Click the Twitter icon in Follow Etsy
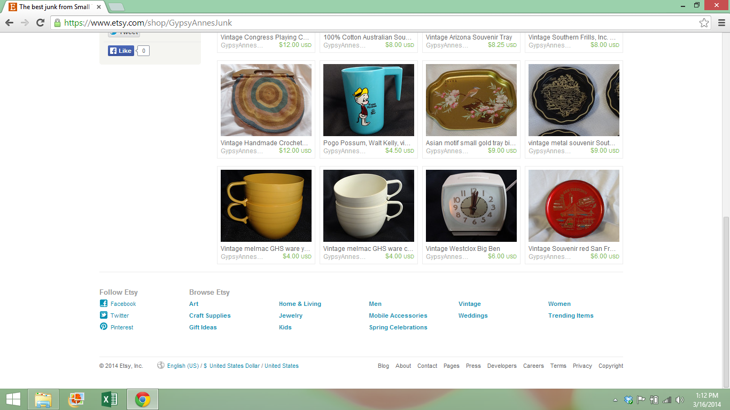Image resolution: width=730 pixels, height=410 pixels. pyautogui.click(x=104, y=315)
